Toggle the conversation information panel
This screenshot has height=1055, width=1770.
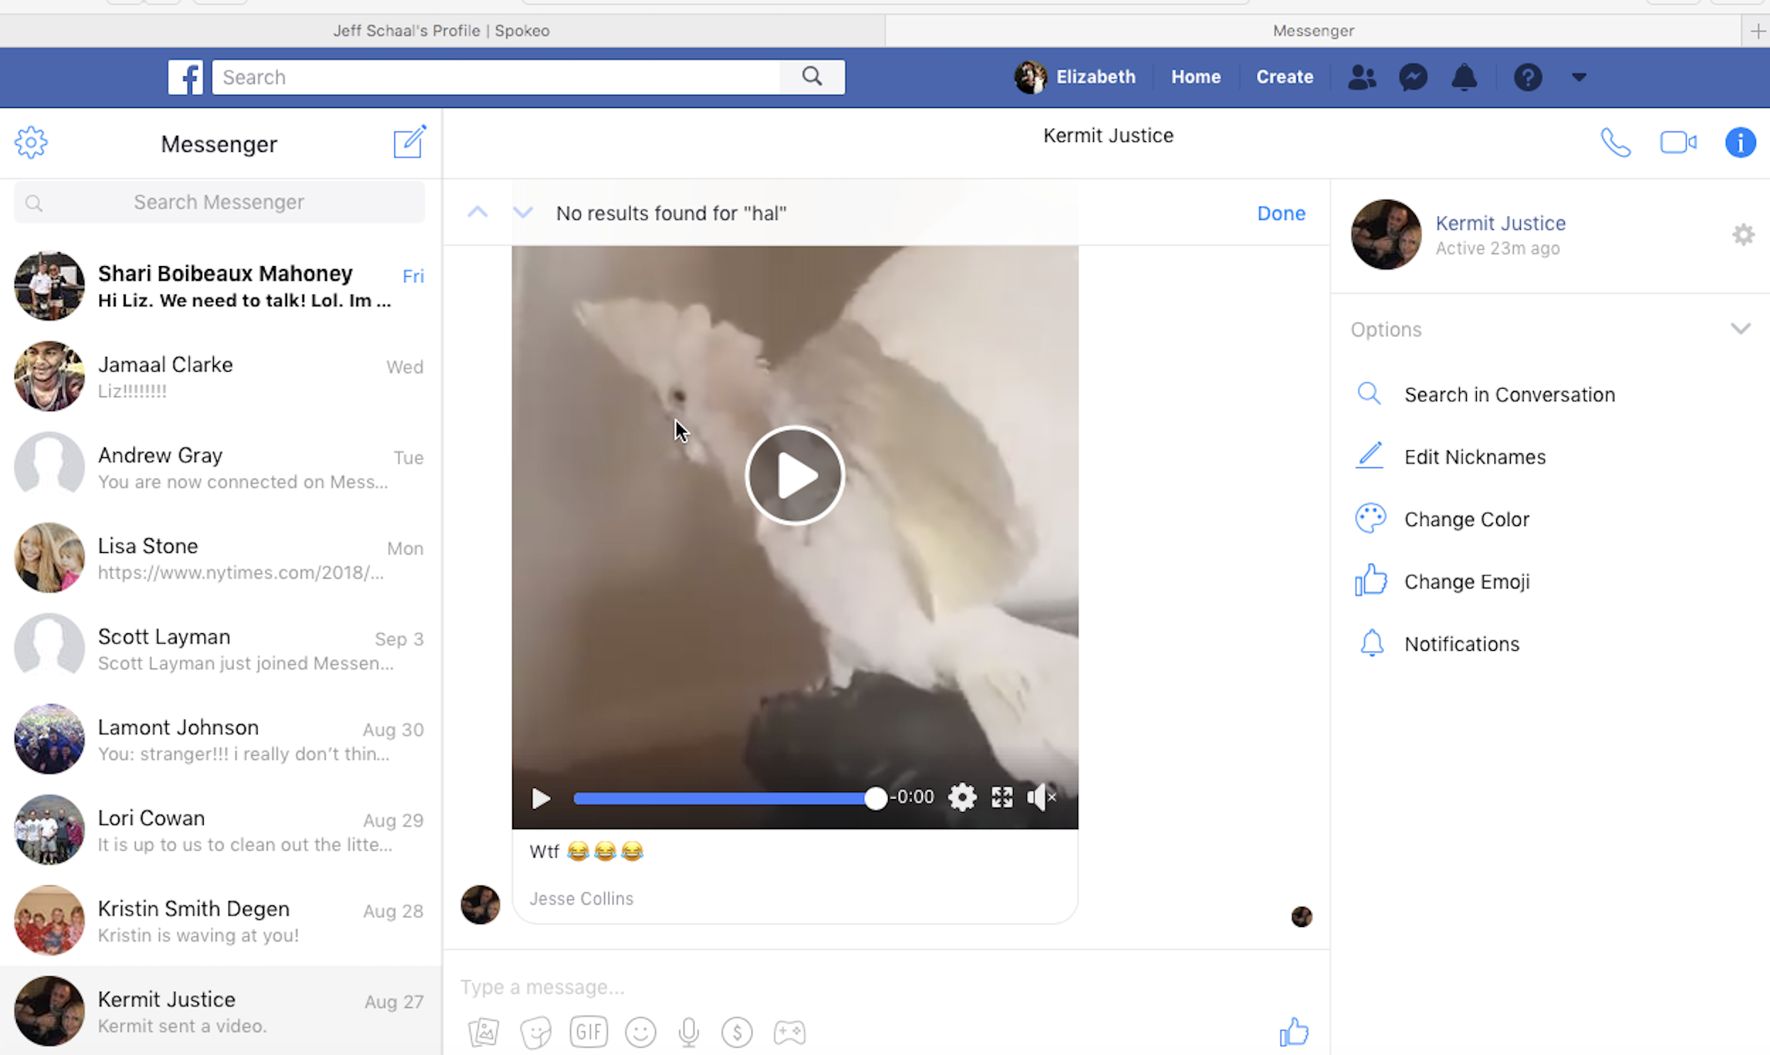tap(1740, 143)
